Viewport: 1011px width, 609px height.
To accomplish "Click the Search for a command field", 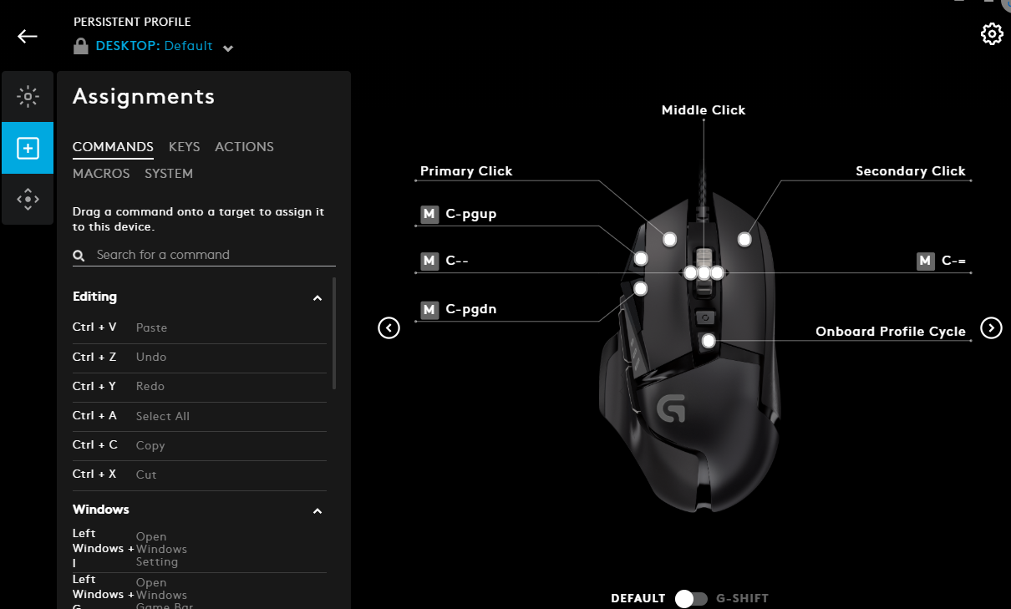I will [x=204, y=255].
